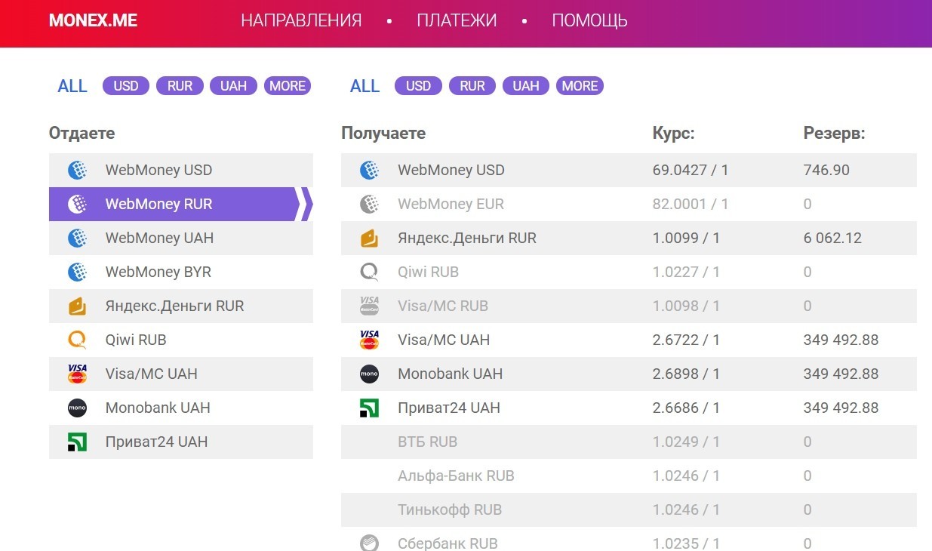Filter Получаете list by RUR
932x551 pixels.
point(472,86)
